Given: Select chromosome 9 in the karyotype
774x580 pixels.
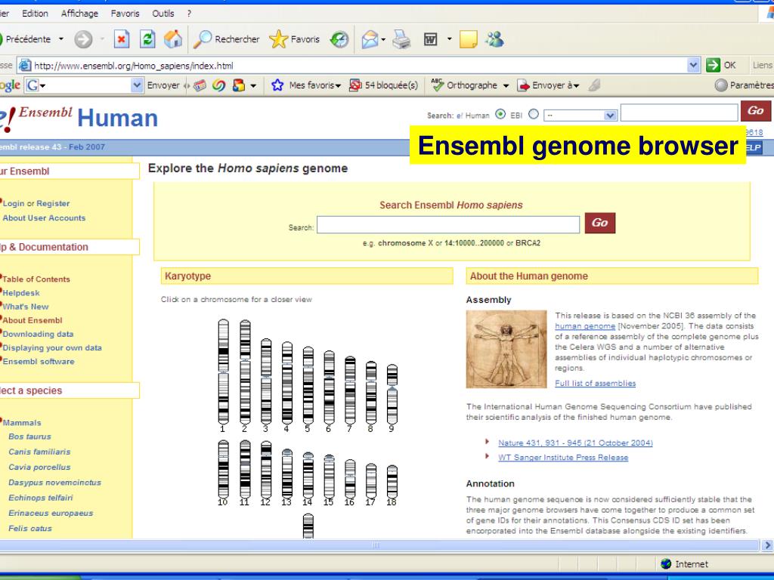Looking at the screenshot, I should (x=392, y=394).
